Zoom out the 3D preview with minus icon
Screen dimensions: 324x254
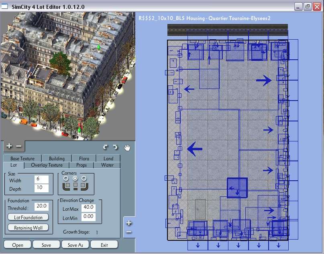click(18, 146)
